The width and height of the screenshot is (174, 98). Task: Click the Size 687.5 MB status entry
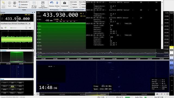click(159, 97)
